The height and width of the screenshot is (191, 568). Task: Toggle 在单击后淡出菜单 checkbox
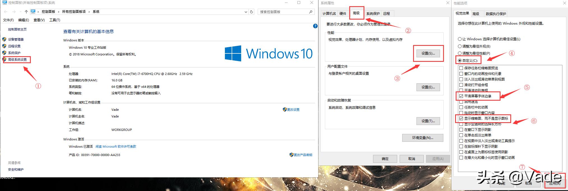click(x=461, y=135)
